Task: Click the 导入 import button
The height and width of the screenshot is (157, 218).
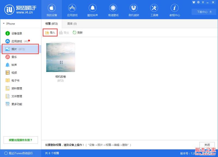Action: coord(51,32)
